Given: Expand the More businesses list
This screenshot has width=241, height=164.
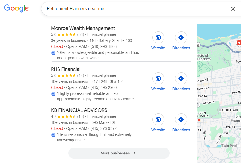Looking at the screenshot, I should (x=119, y=153).
